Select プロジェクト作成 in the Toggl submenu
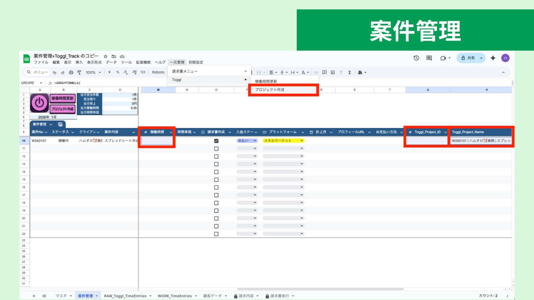Image resolution: width=534 pixels, height=300 pixels. (284, 90)
